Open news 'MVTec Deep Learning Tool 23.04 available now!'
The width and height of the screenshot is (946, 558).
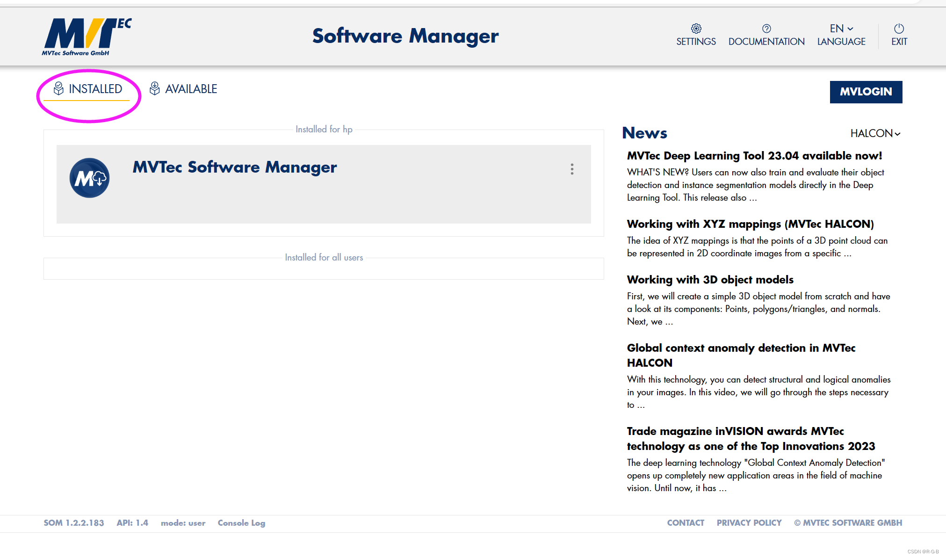[754, 156]
